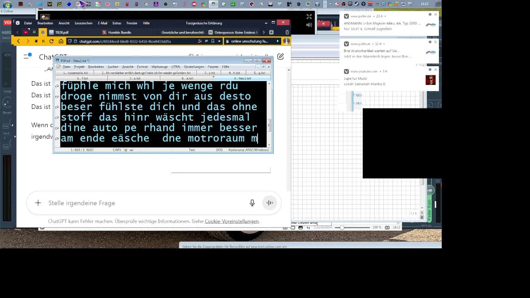This screenshot has height=298, width=530.
Task: Click the microphone dictate icon in ChatGPT
Action: [x=252, y=203]
